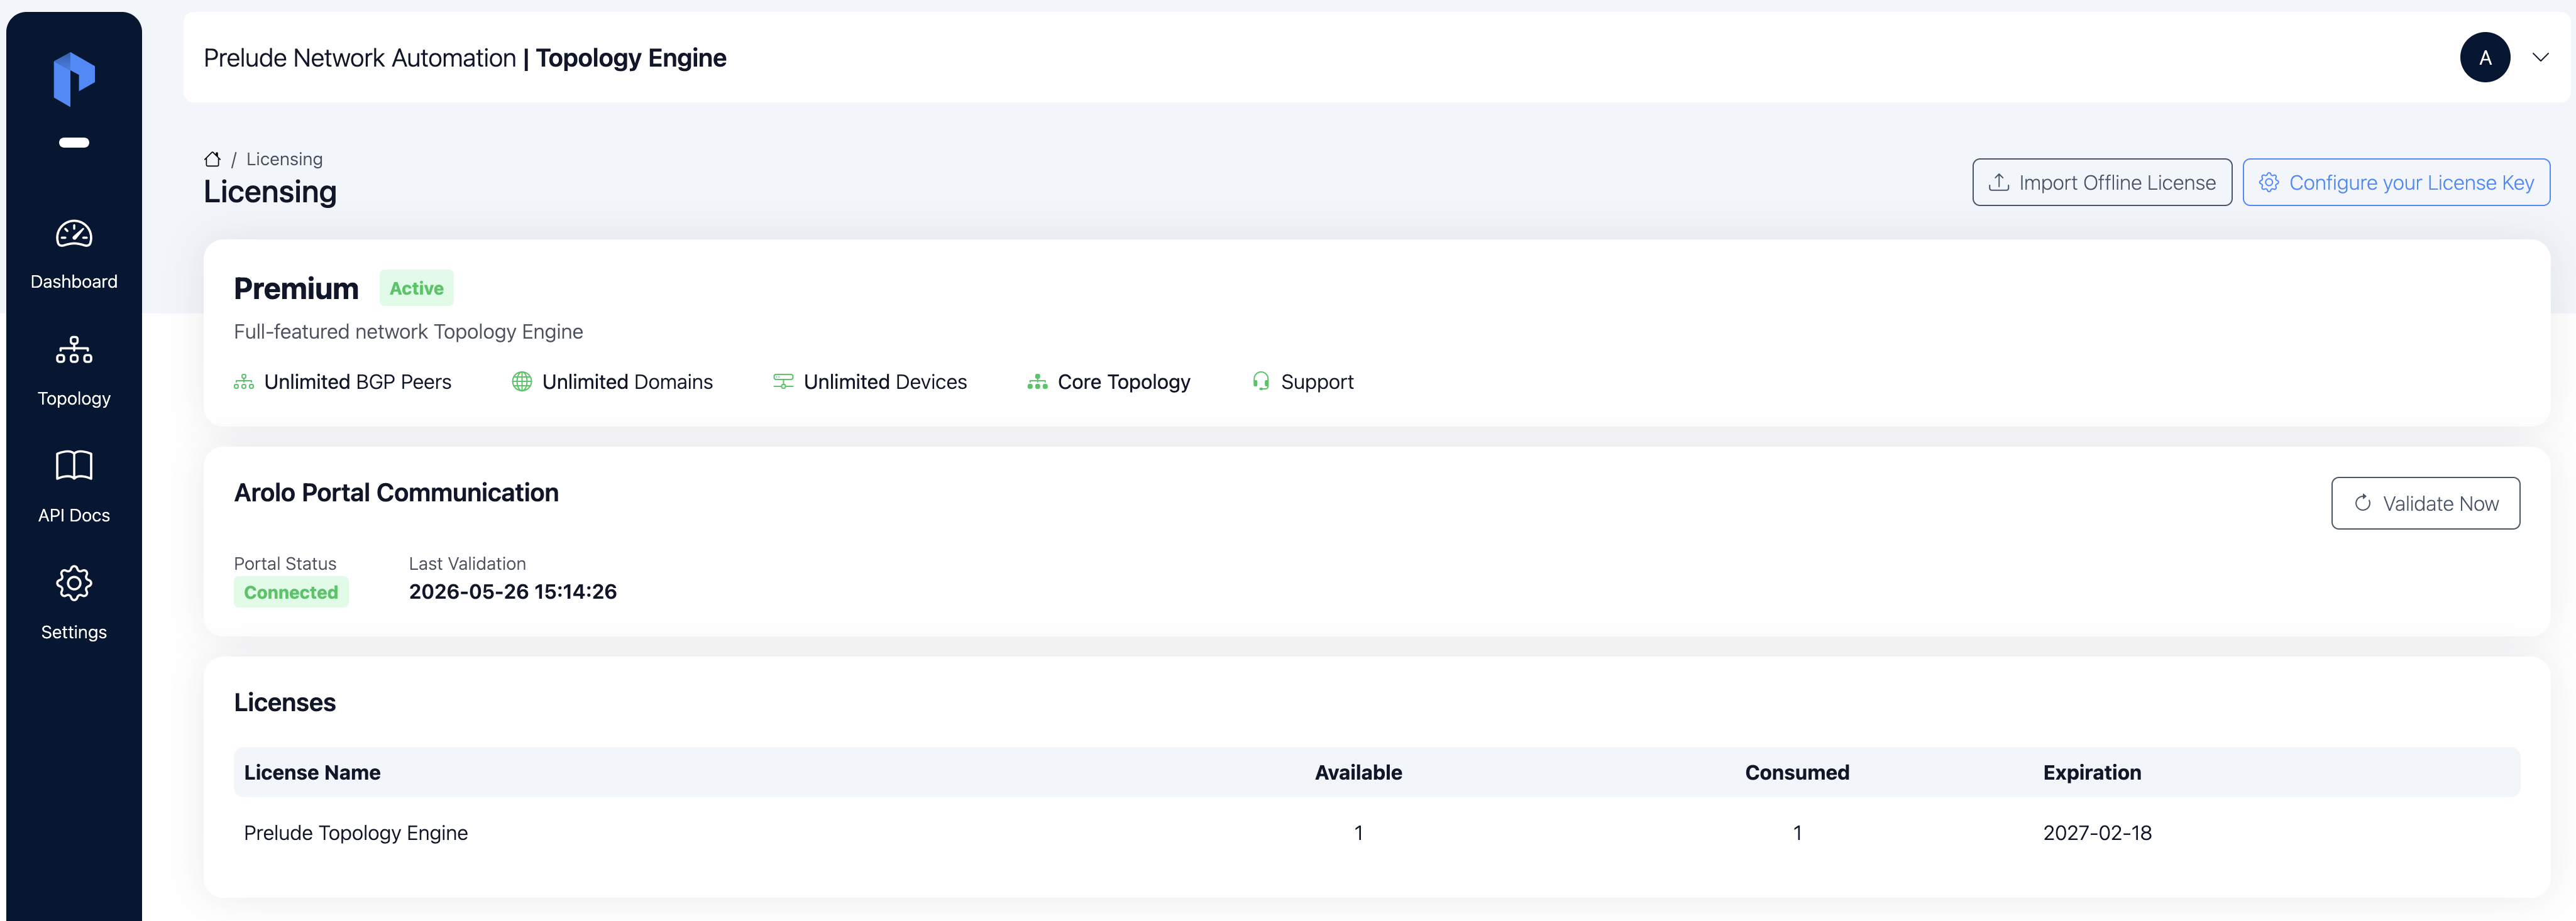Collapse sidebar using the white bar handle
Image resolution: width=2576 pixels, height=921 pixels.
pos(74,143)
